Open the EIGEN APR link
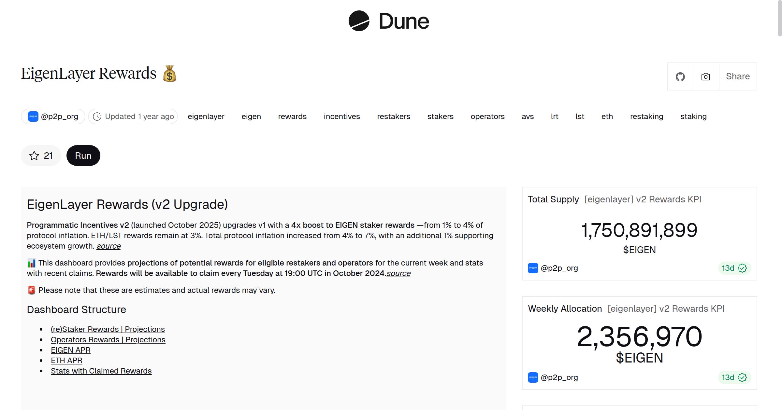Image resolution: width=782 pixels, height=410 pixels. [x=70, y=350]
